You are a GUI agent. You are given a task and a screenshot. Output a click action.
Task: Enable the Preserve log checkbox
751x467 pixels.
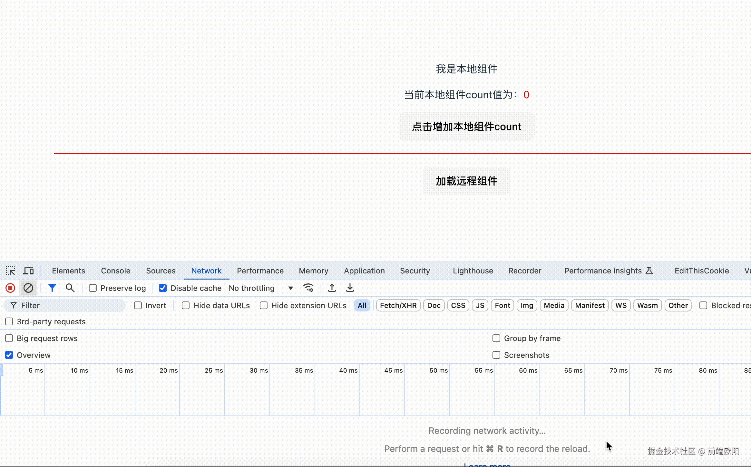(x=93, y=288)
